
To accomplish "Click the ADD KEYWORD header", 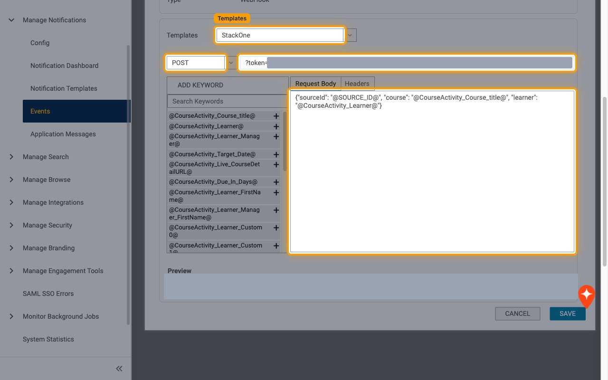I will click(200, 85).
